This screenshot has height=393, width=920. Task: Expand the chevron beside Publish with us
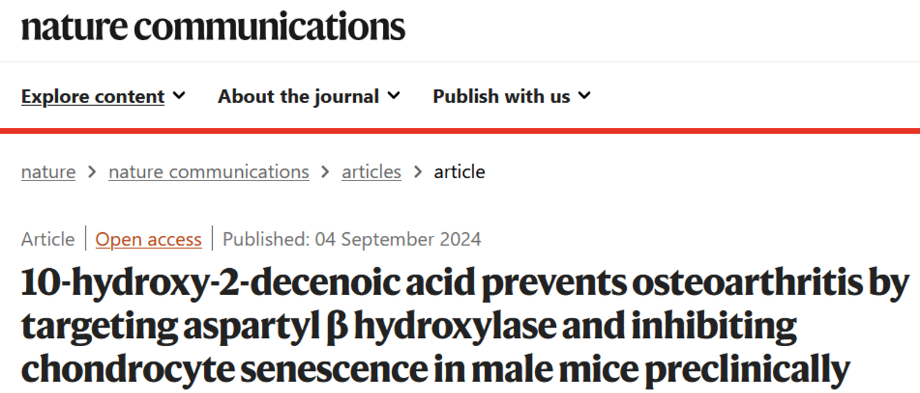(x=585, y=96)
